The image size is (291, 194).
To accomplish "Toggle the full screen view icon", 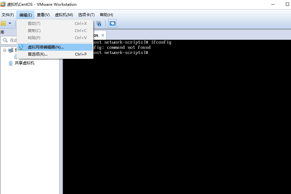I will click(113, 24).
